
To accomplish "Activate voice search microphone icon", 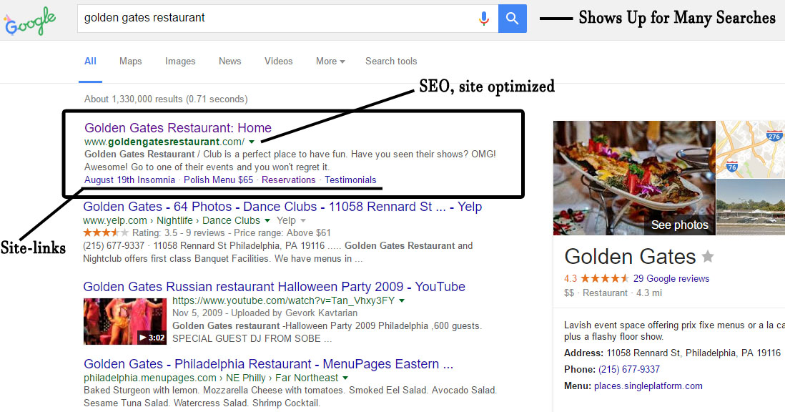I will [x=483, y=19].
